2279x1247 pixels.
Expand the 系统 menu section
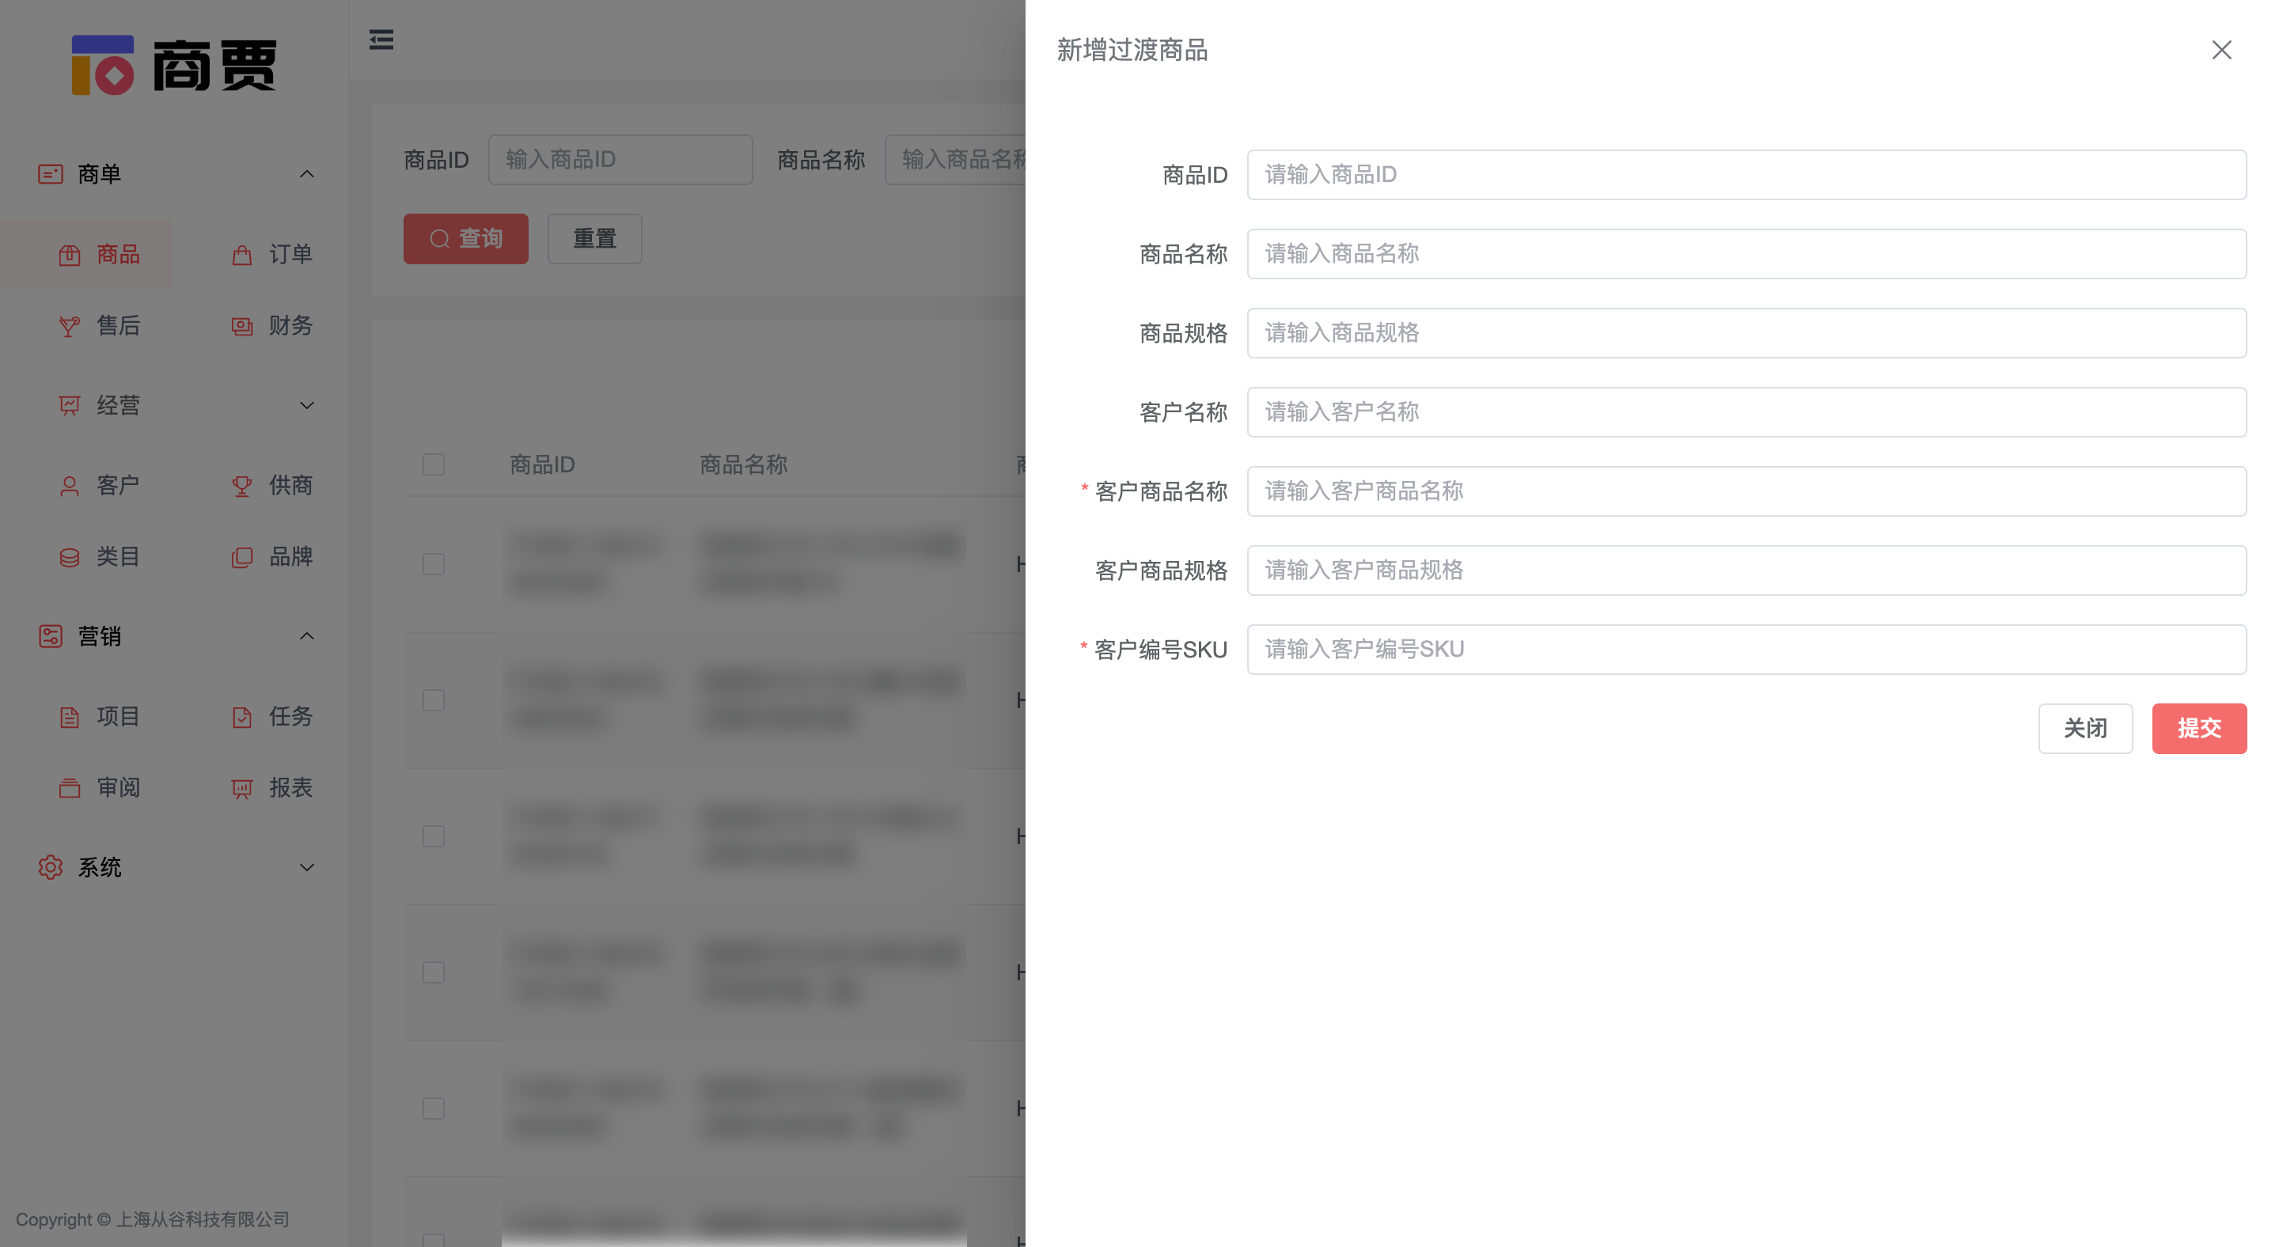[306, 867]
